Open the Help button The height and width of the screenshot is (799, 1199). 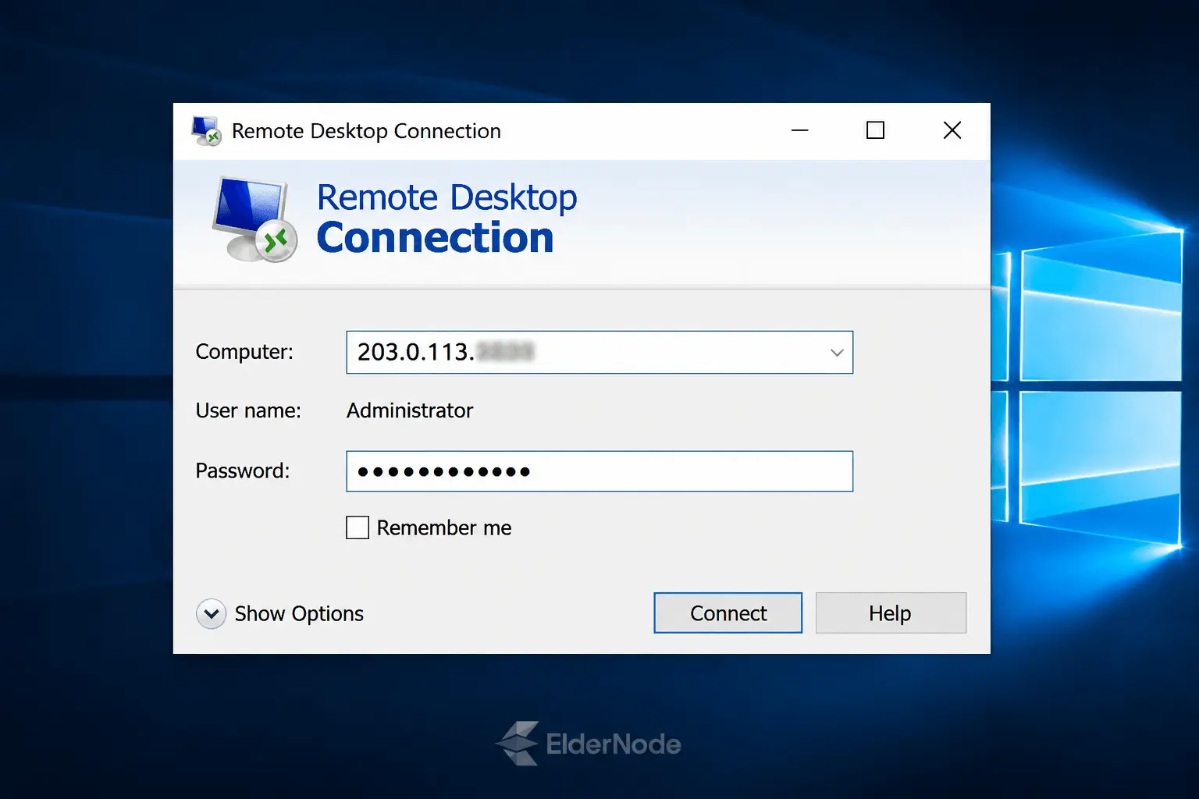point(891,613)
